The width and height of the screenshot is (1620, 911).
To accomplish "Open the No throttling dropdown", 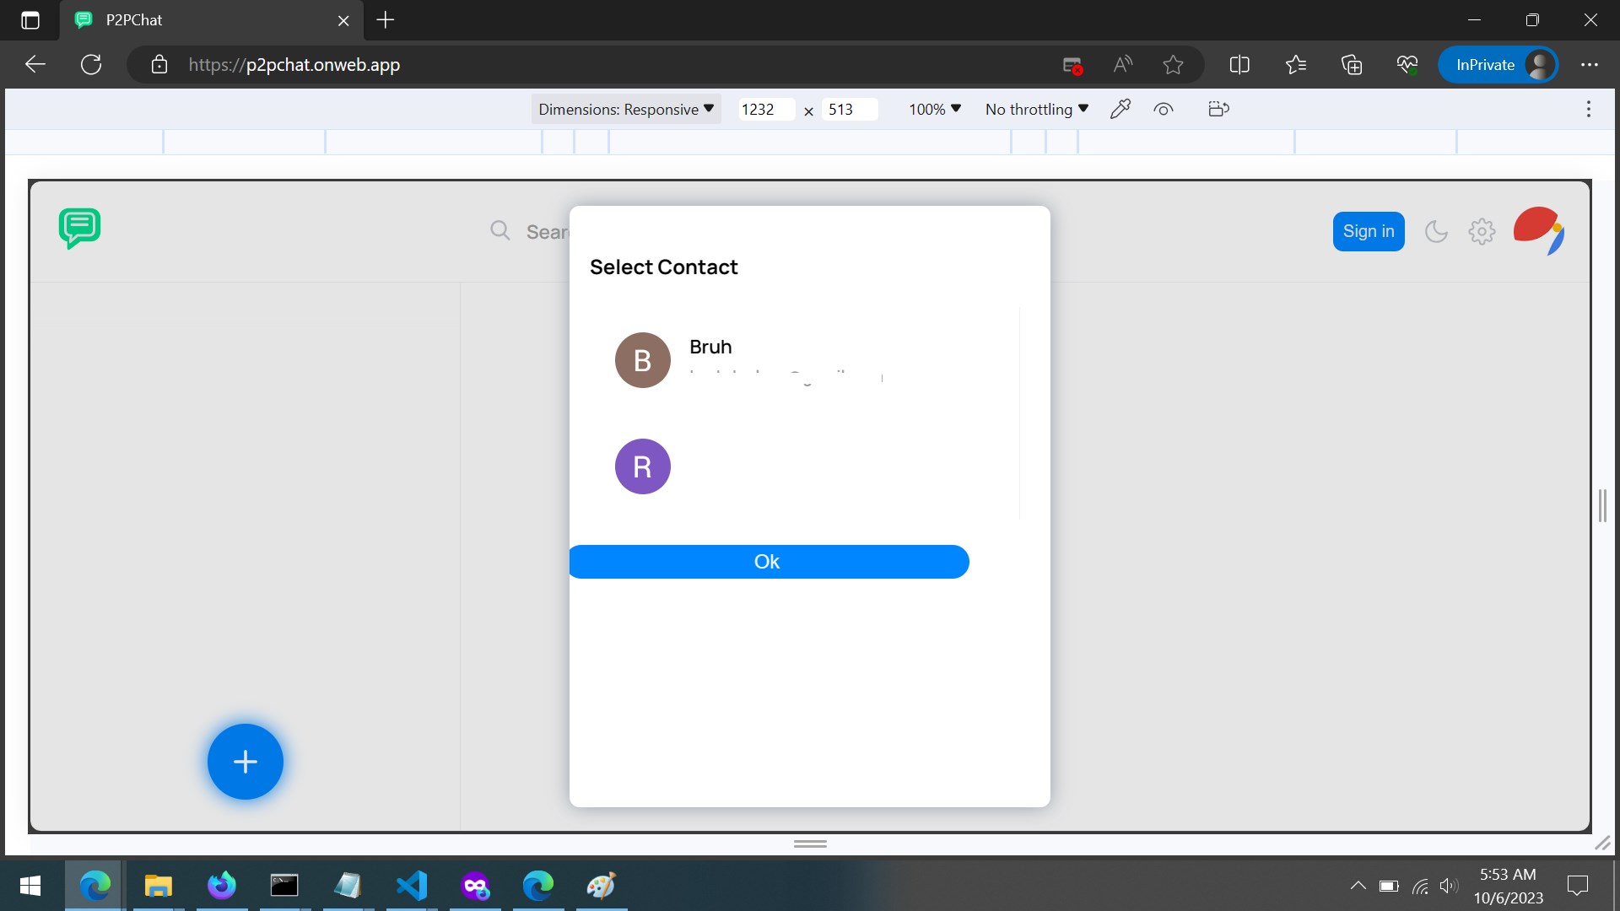I will [x=1036, y=110].
